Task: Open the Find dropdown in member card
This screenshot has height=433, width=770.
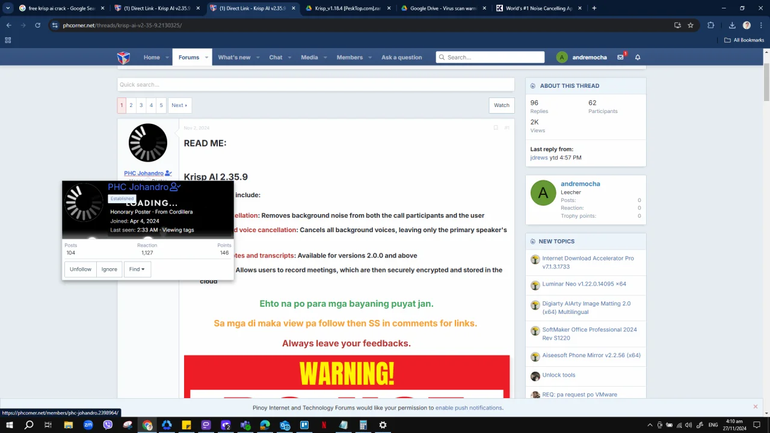Action: [x=137, y=269]
